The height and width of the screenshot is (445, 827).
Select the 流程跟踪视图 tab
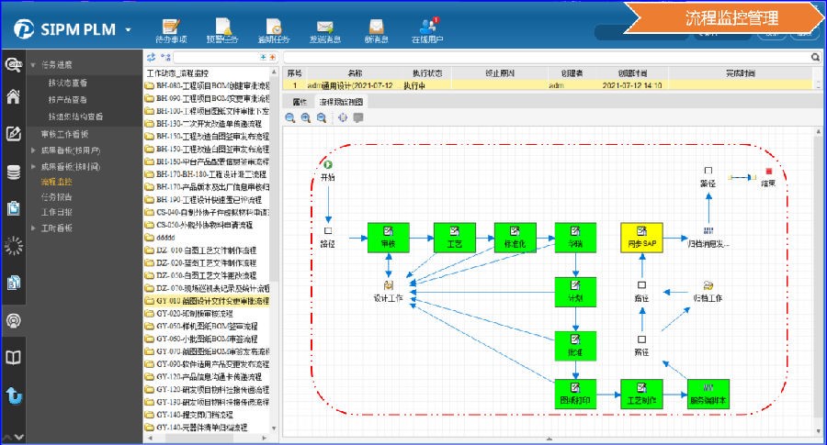click(341, 101)
